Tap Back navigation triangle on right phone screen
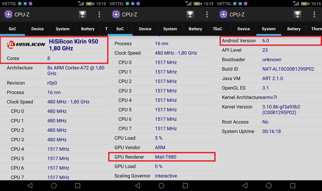The image size is (322, 191). (x=245, y=186)
